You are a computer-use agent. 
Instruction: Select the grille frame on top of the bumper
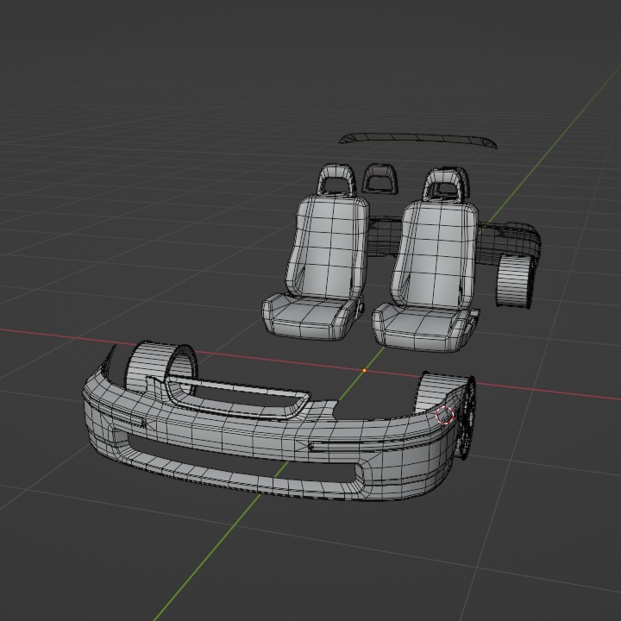tap(238, 396)
